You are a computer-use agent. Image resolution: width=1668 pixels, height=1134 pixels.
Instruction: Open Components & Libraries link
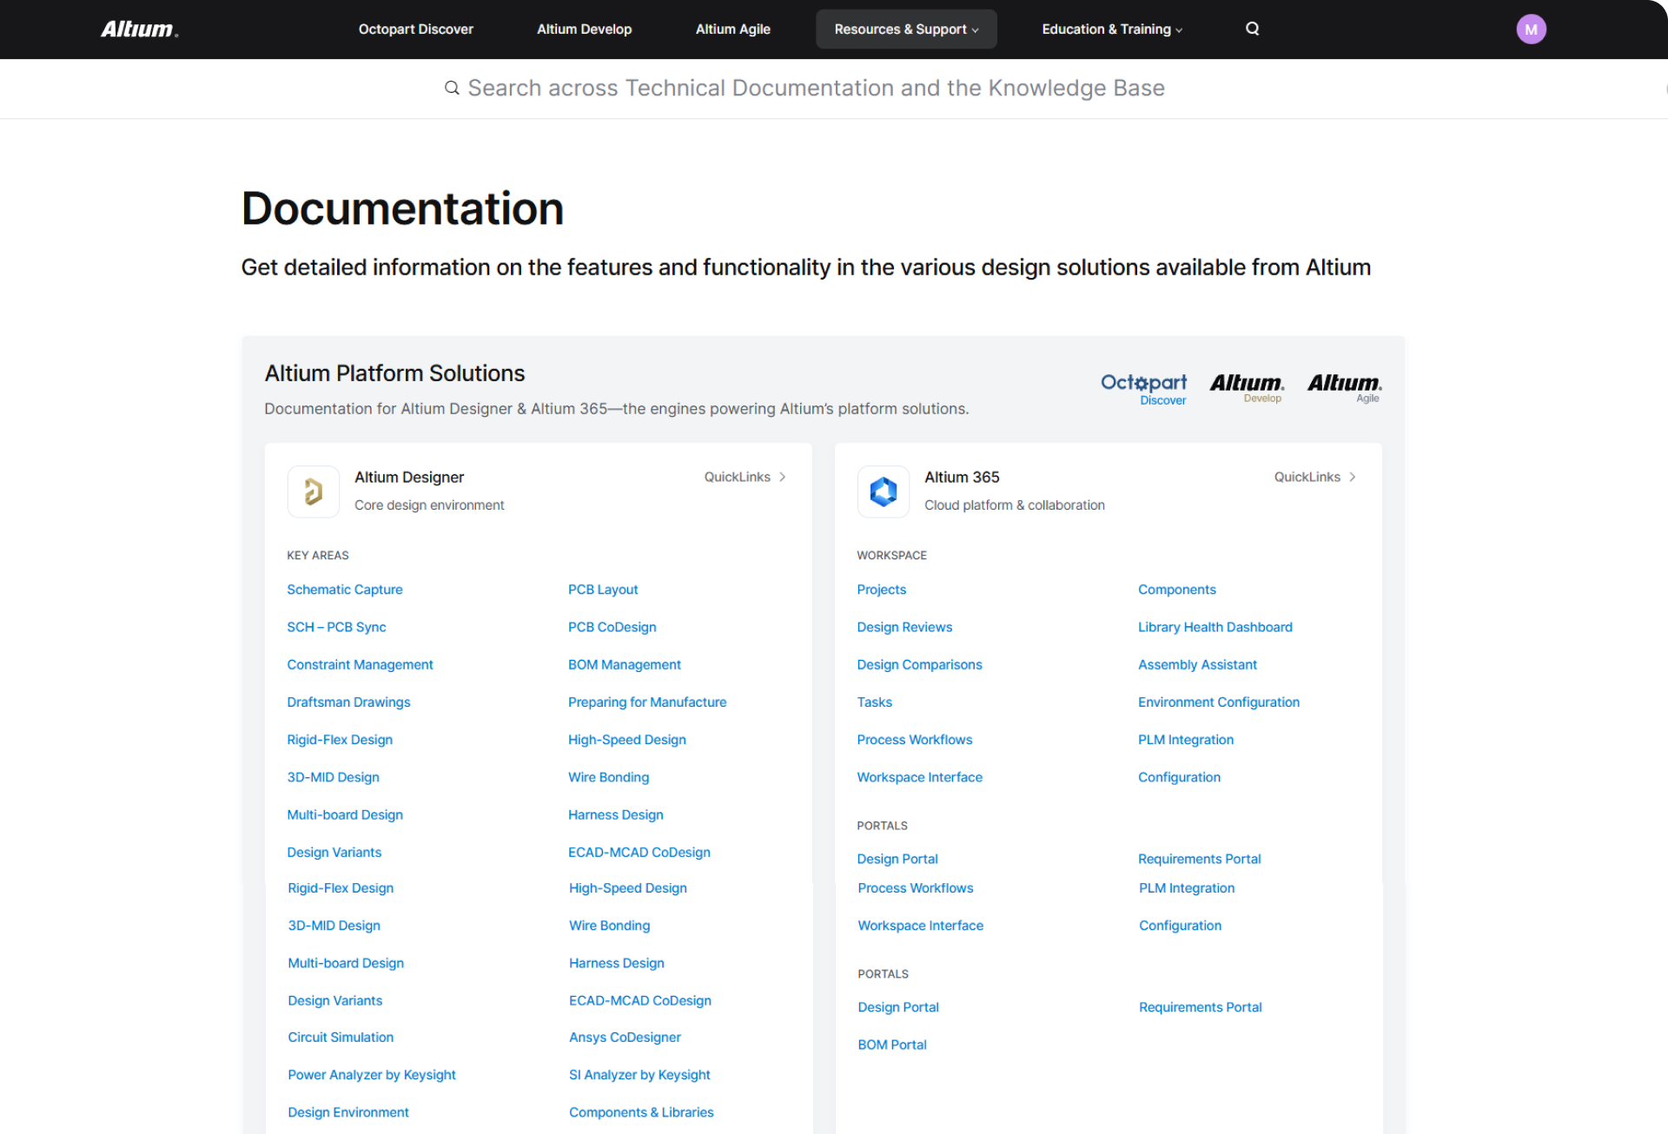pyautogui.click(x=641, y=1111)
